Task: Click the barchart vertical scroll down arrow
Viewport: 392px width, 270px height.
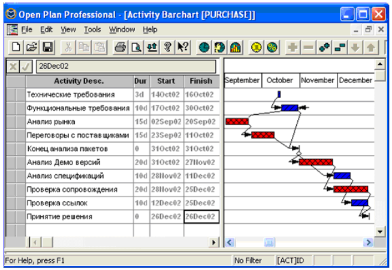Action: [x=380, y=232]
